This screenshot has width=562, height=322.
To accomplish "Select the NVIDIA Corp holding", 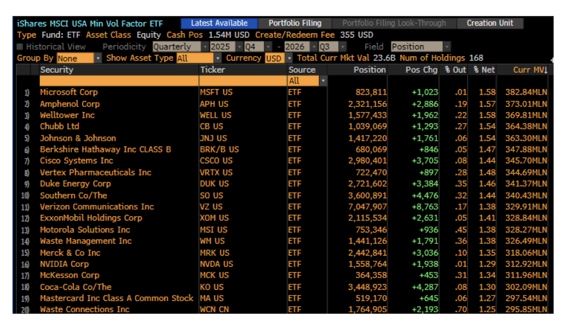I will point(64,264).
